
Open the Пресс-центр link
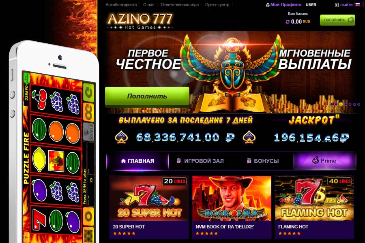pos(217,4)
